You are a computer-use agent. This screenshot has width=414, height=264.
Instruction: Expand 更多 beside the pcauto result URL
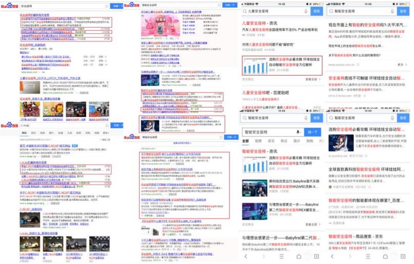click(402, 65)
